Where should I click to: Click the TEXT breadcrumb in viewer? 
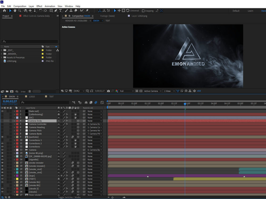[108, 21]
